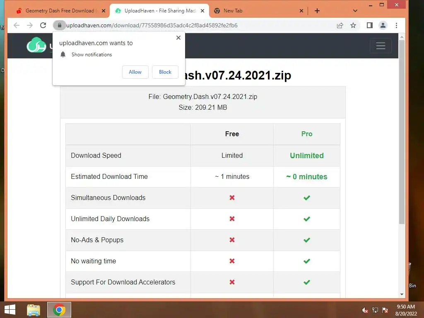Click the scroll down arrow
424x318 pixels.
402,294
